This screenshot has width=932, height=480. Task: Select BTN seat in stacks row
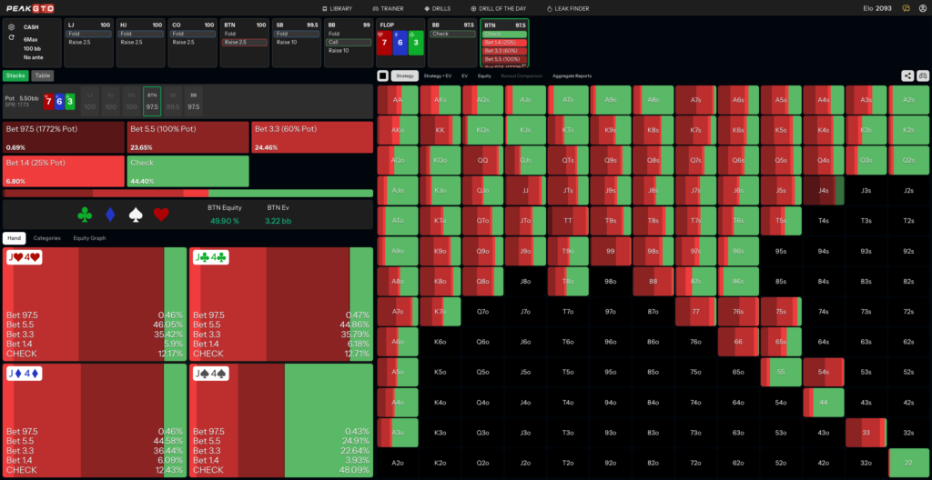[x=152, y=101]
